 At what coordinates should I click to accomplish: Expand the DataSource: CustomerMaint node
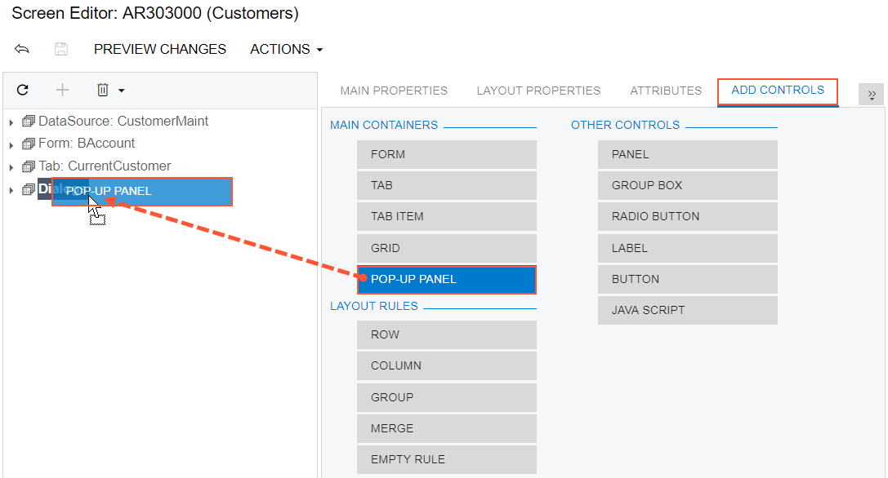tap(11, 122)
